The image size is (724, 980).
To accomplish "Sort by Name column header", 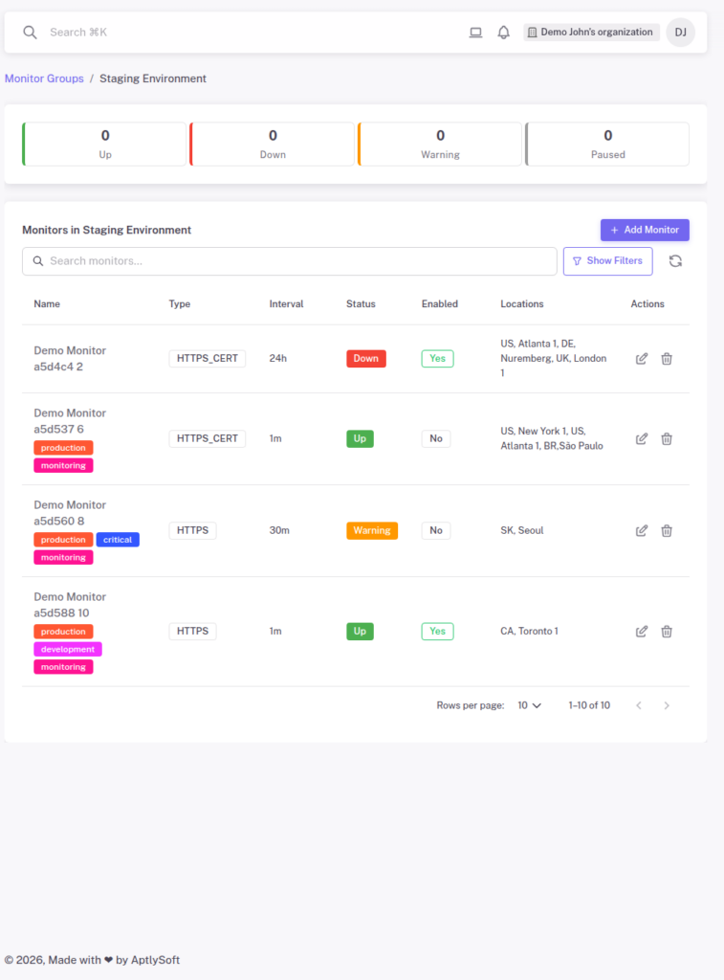I will (x=47, y=303).
